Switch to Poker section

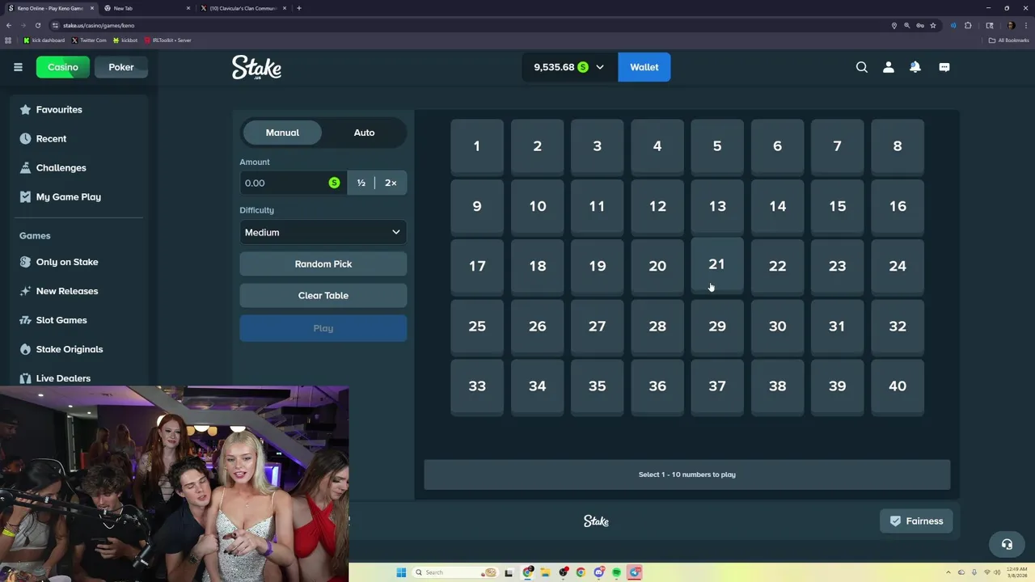121,67
